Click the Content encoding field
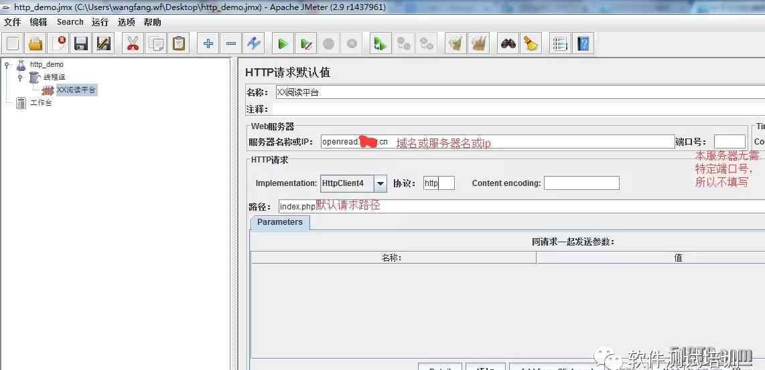Image resolution: width=765 pixels, height=370 pixels. point(581,183)
